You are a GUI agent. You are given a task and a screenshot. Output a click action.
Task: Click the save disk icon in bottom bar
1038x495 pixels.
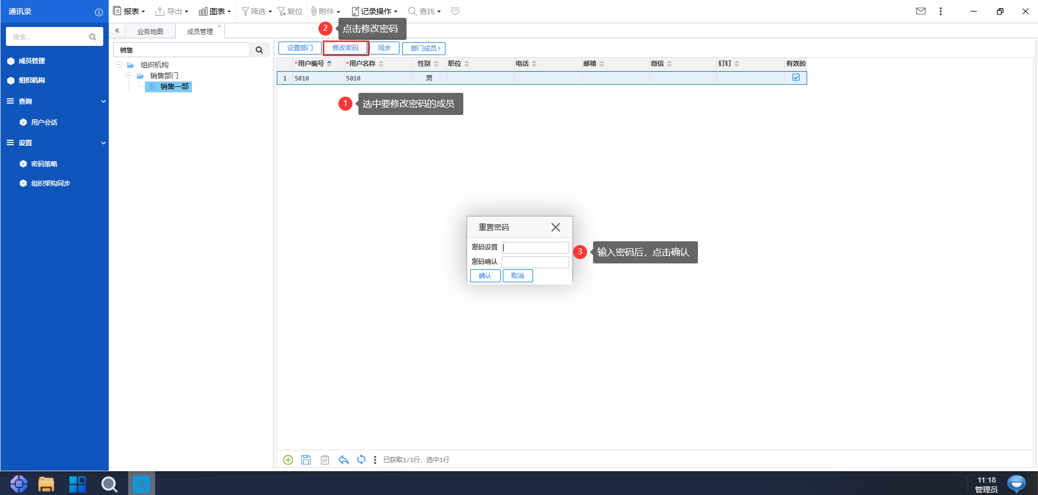pyautogui.click(x=306, y=460)
